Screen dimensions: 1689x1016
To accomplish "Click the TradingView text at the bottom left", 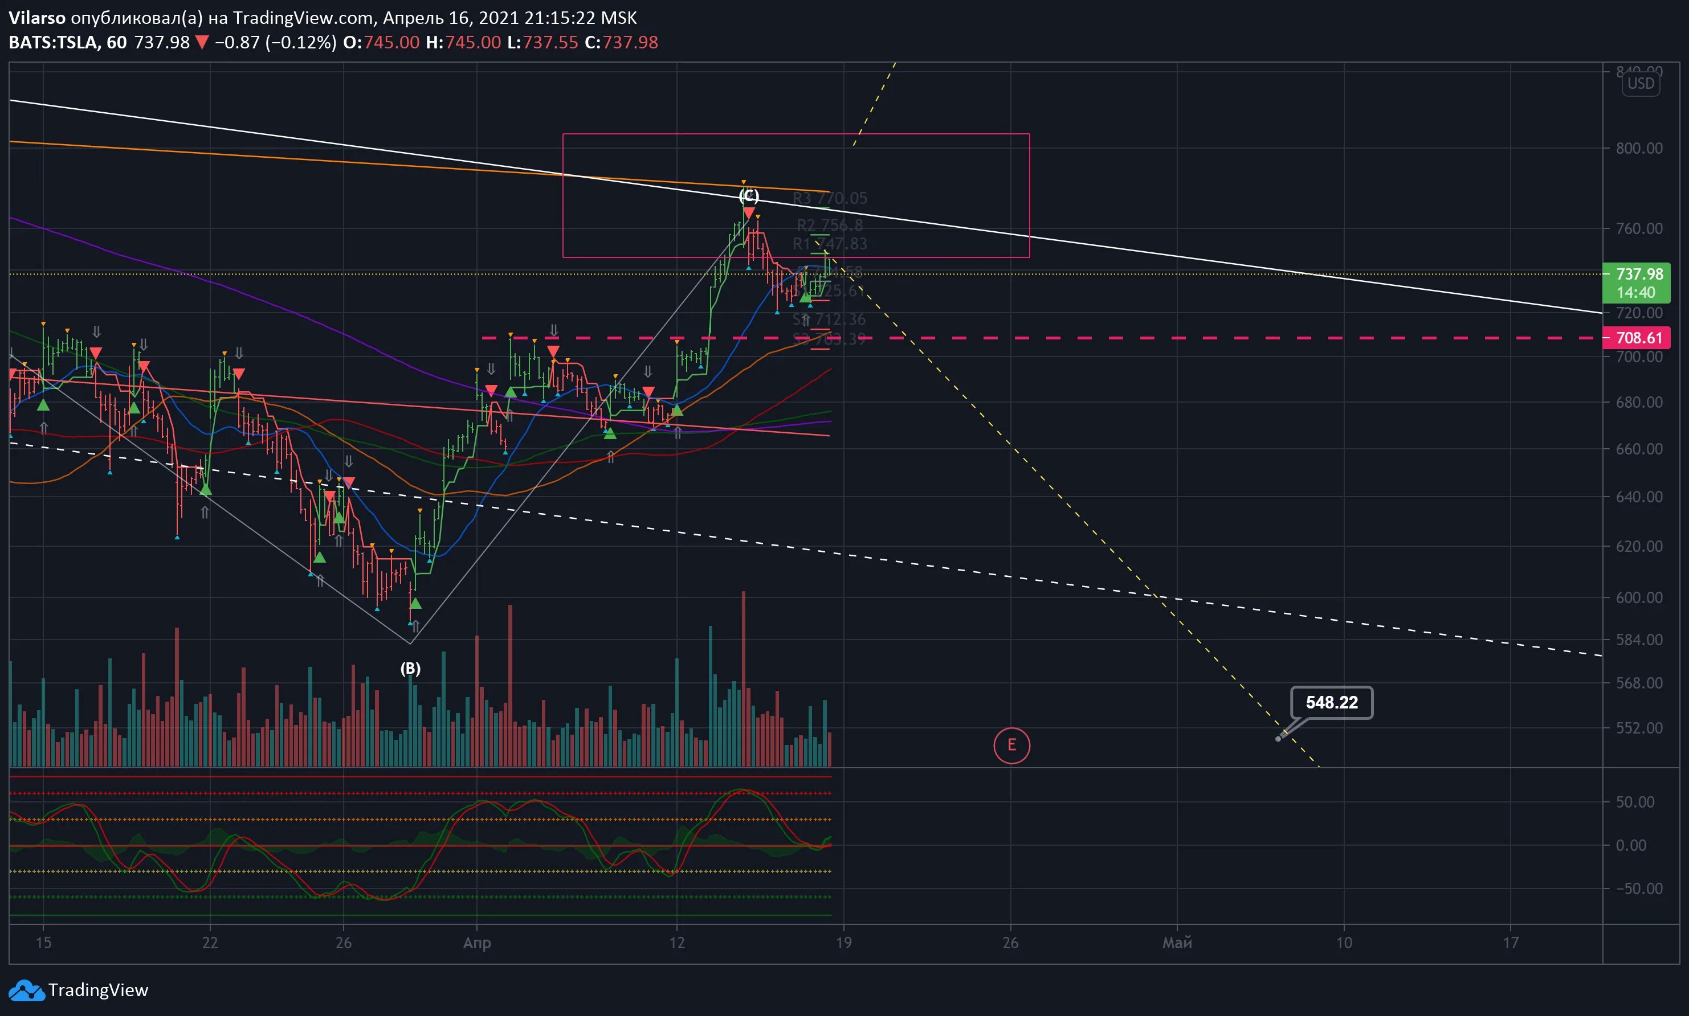I will tap(98, 990).
